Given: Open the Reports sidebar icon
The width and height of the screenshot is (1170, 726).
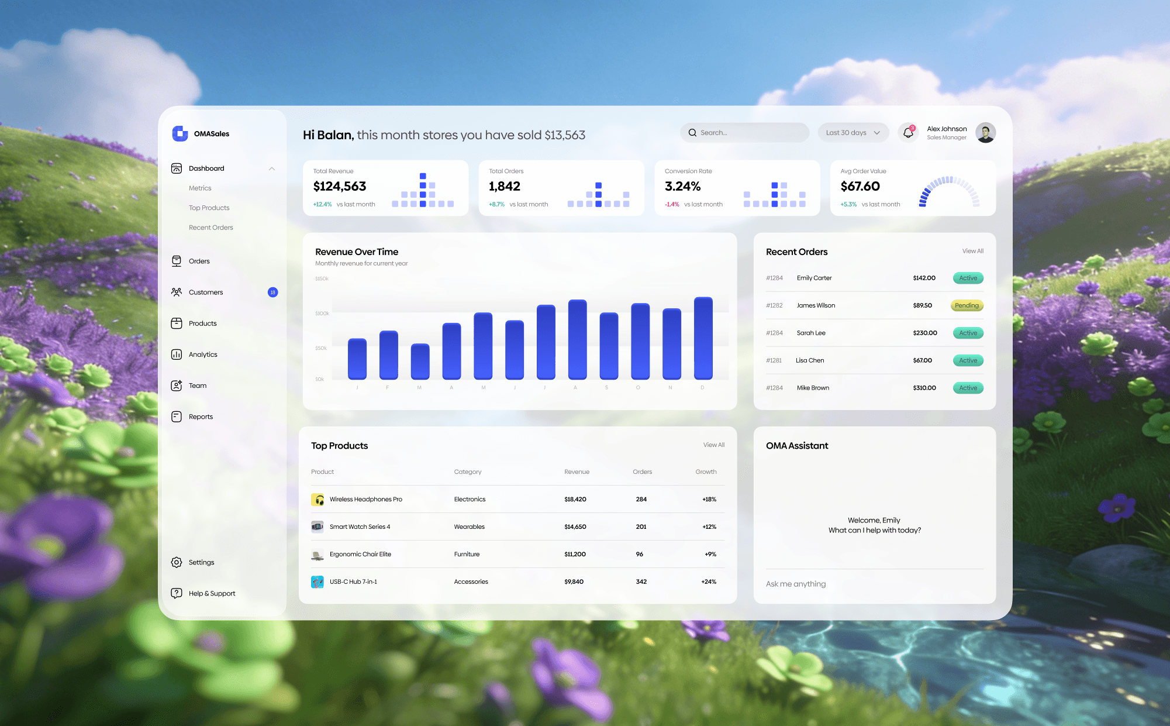Looking at the screenshot, I should 177,417.
